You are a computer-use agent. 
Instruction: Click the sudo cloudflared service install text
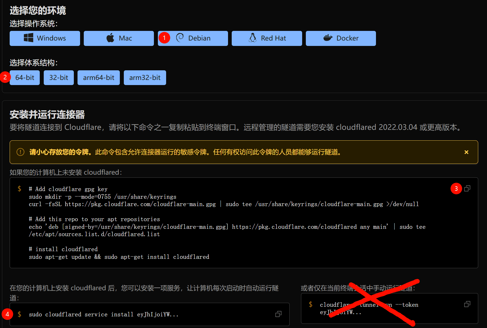(x=103, y=314)
